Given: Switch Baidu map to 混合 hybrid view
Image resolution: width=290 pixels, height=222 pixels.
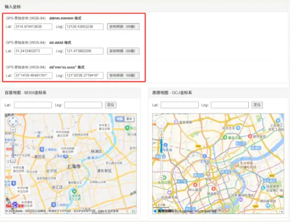Looking at the screenshot, I should [x=129, y=119].
